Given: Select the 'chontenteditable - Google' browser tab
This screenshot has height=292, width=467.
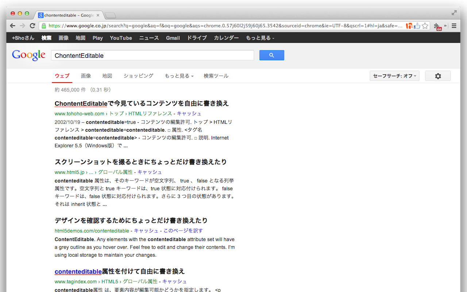Looking at the screenshot, I should click(69, 15).
